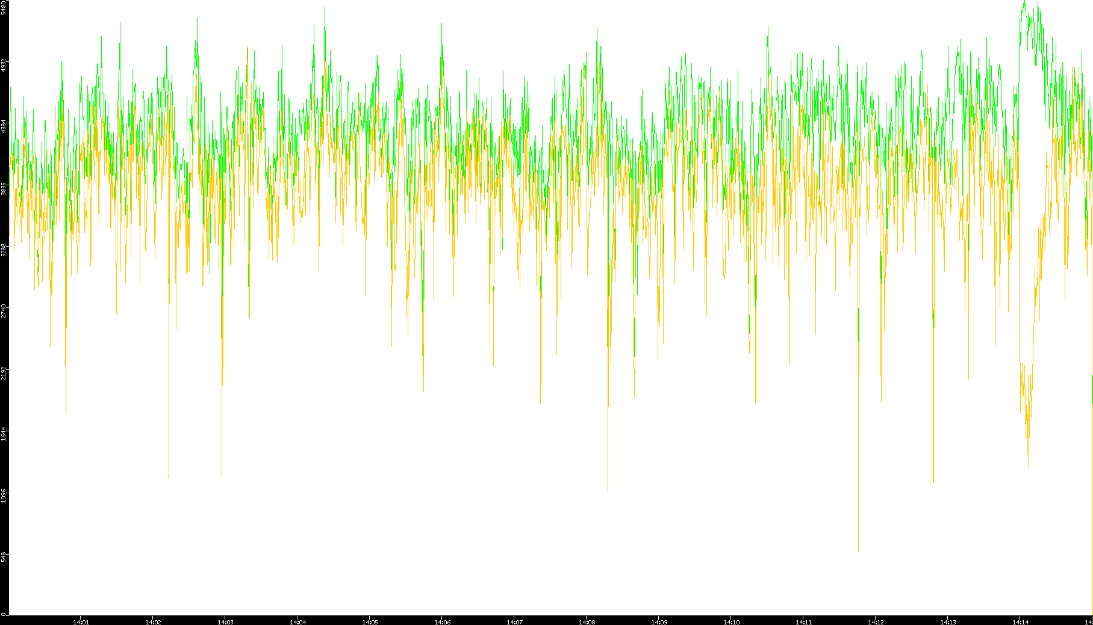The height and width of the screenshot is (625, 1093).
Task: Click the 1644 value axis label
Action: click(4, 434)
